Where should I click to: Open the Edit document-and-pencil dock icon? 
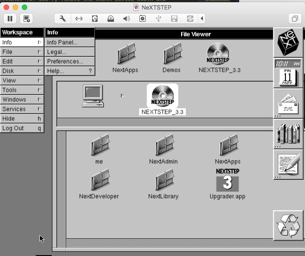coord(288,165)
